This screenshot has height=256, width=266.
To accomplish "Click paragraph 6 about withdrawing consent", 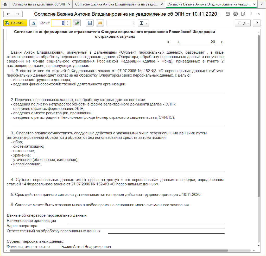I will tap(100, 205).
